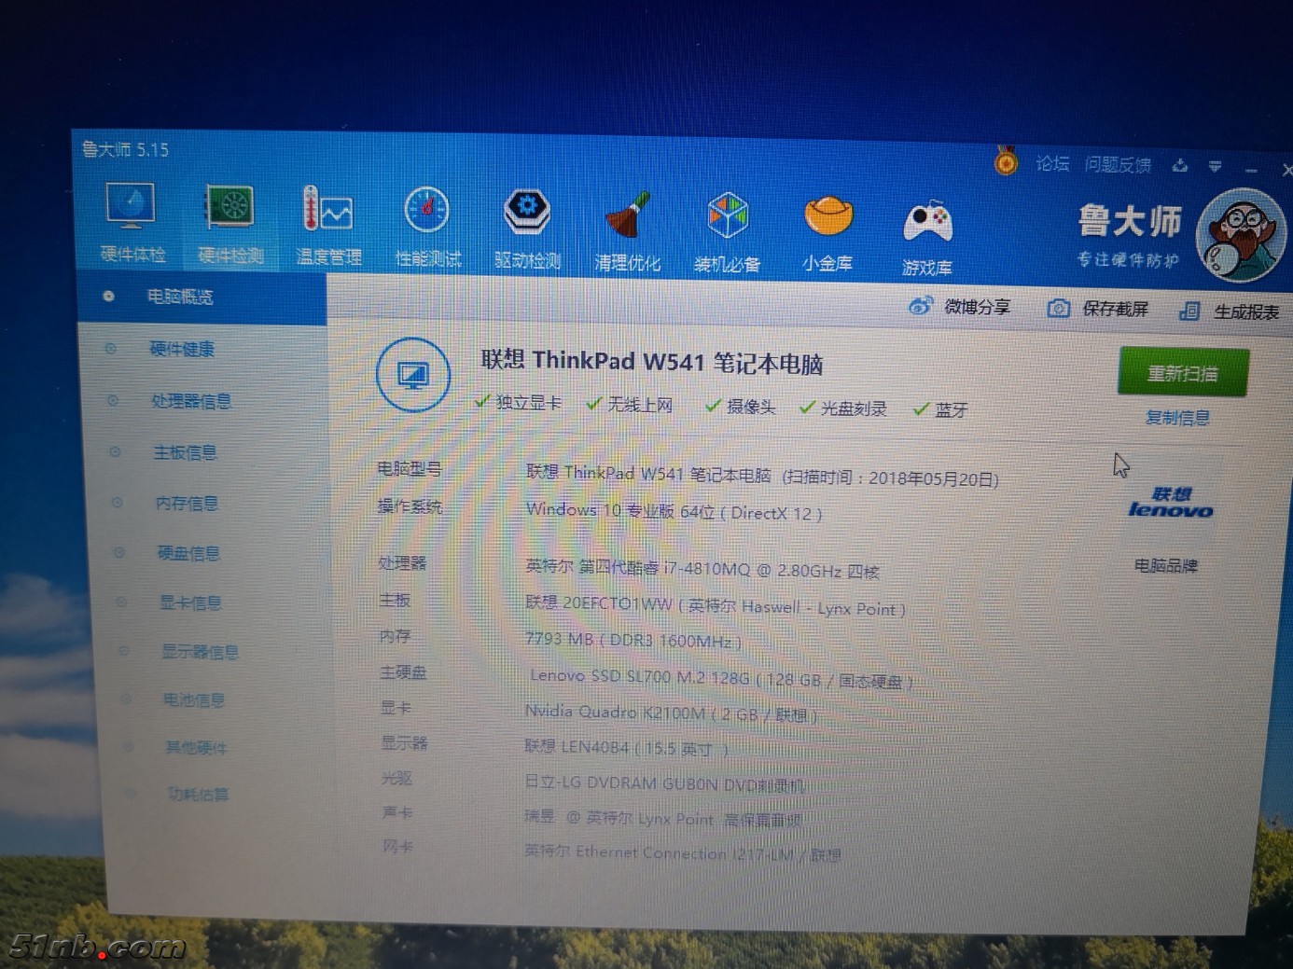Click the 蓝牙 feature label

(951, 410)
